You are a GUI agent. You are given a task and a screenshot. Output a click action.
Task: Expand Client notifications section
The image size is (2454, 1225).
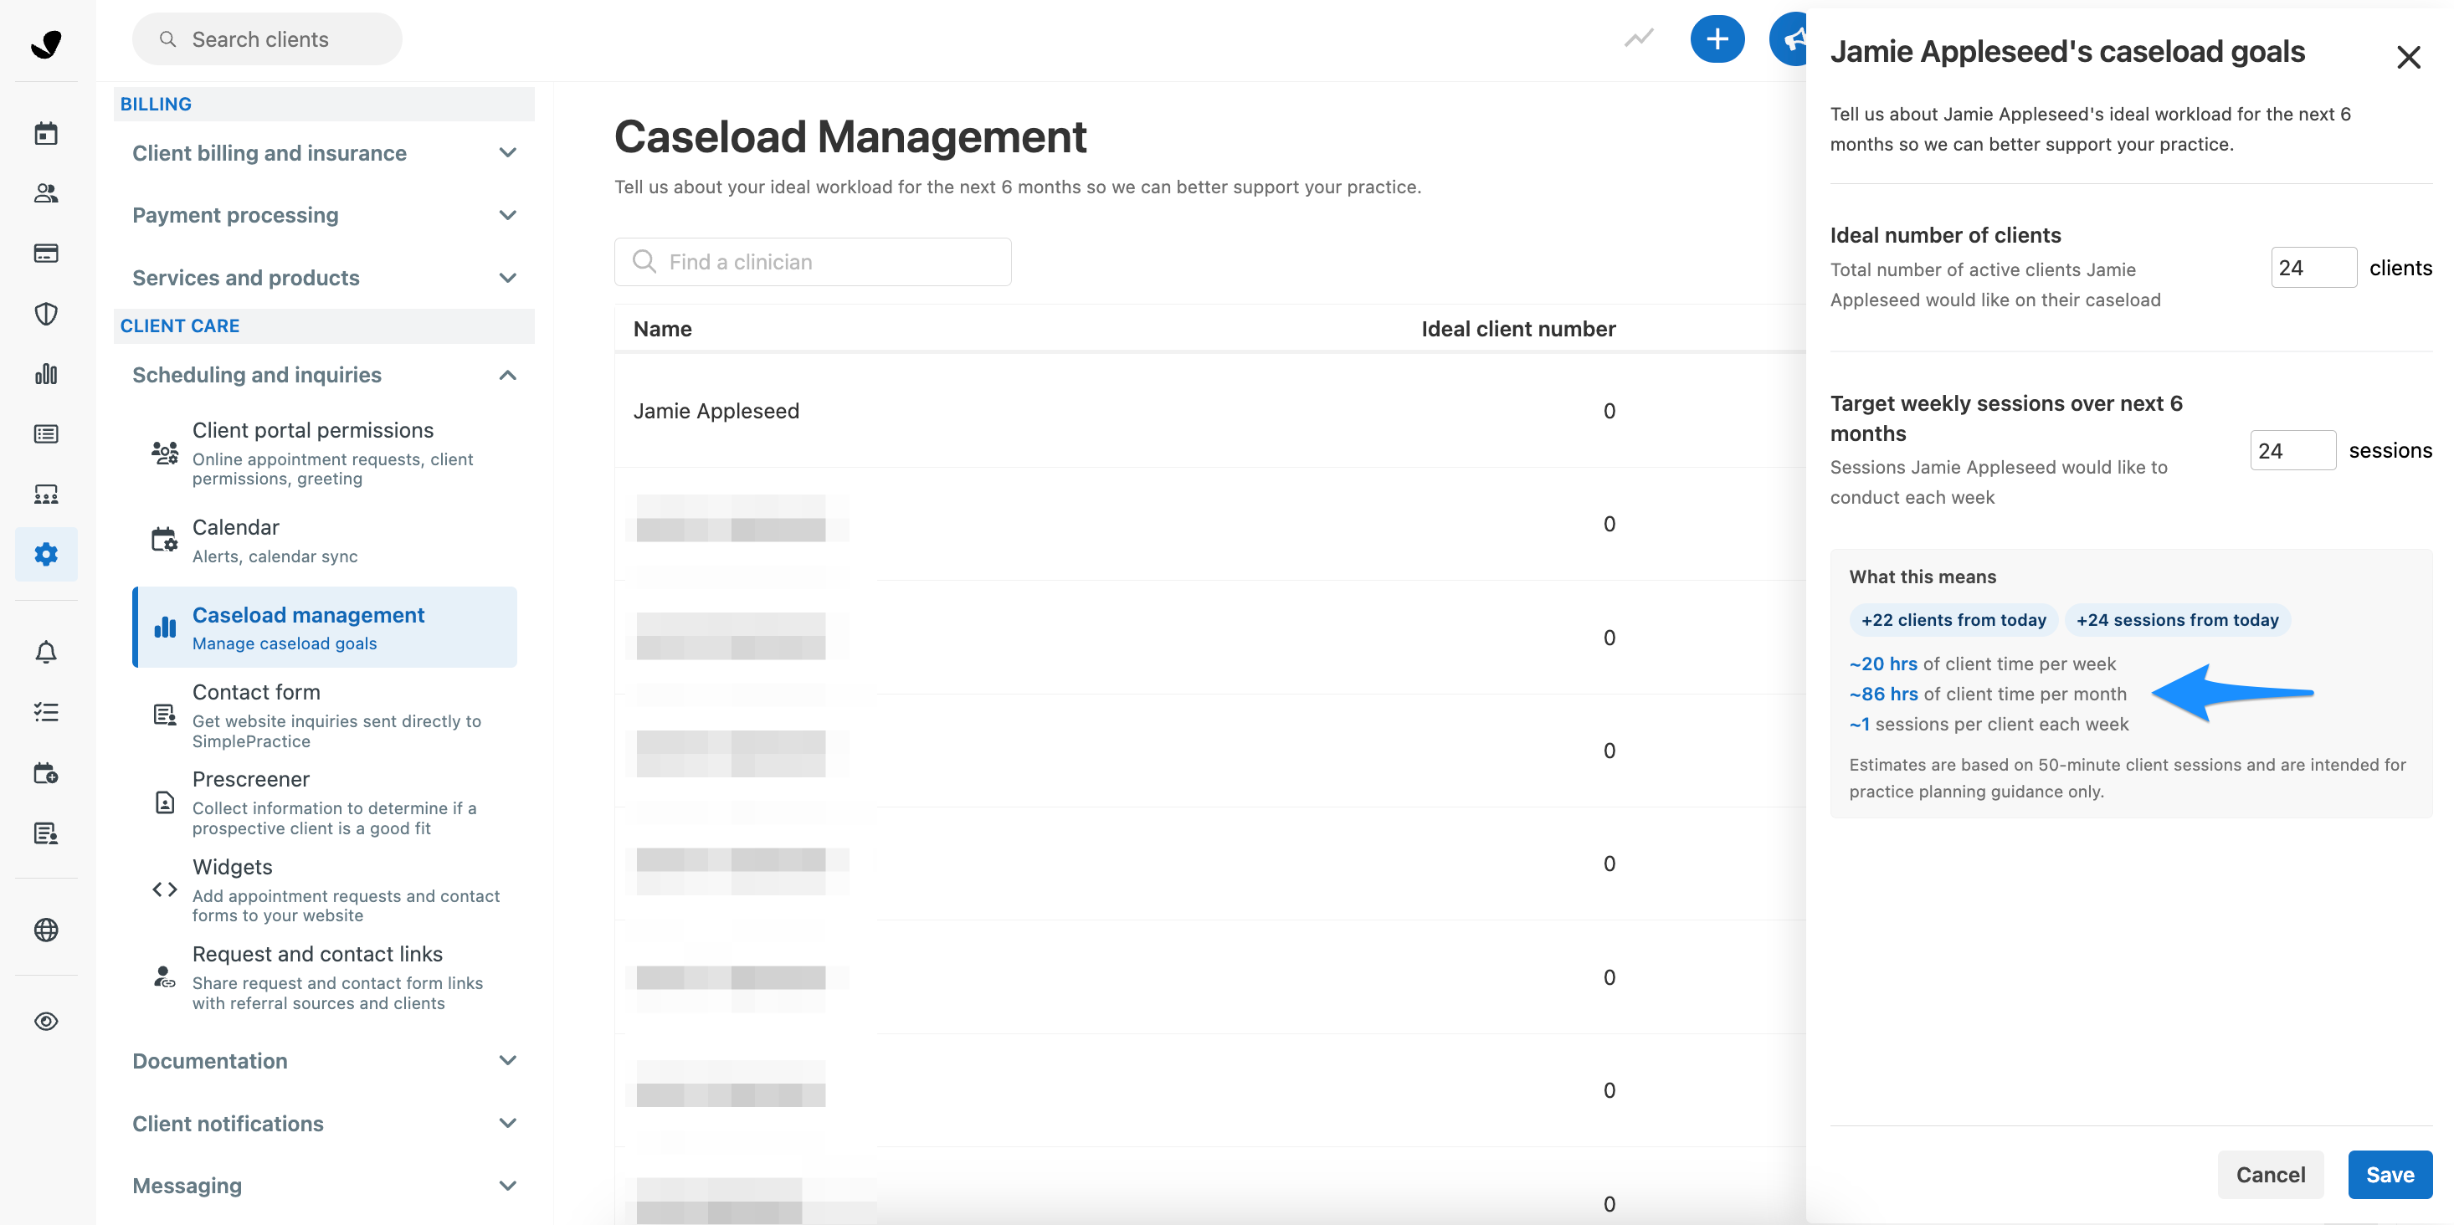(324, 1124)
